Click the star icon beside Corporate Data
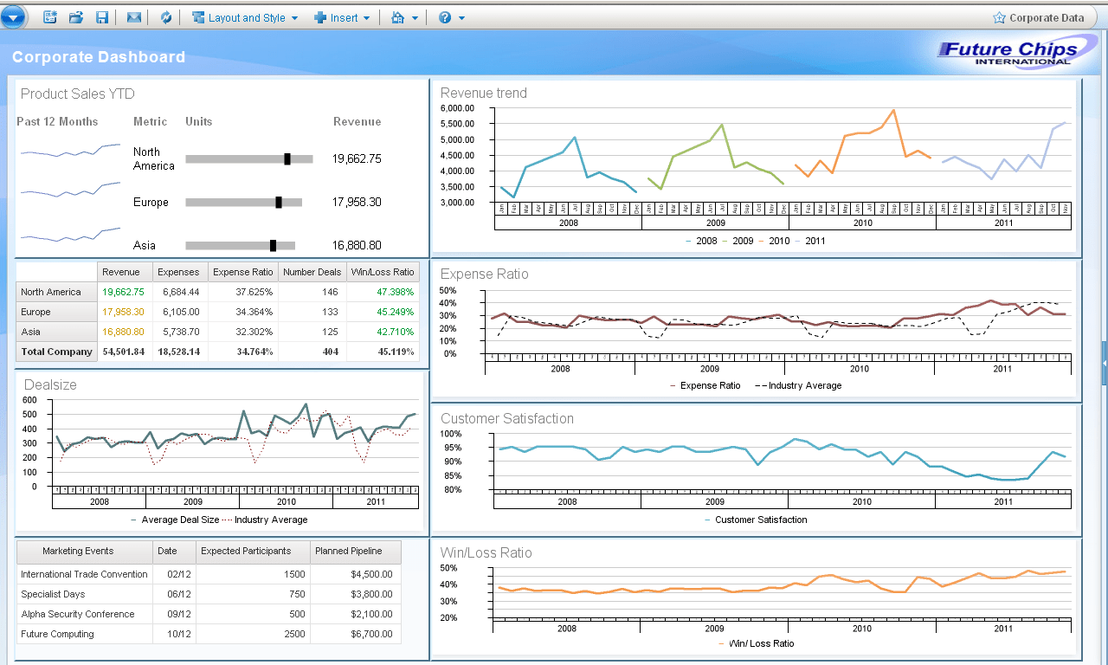This screenshot has height=665, width=1108. click(999, 17)
